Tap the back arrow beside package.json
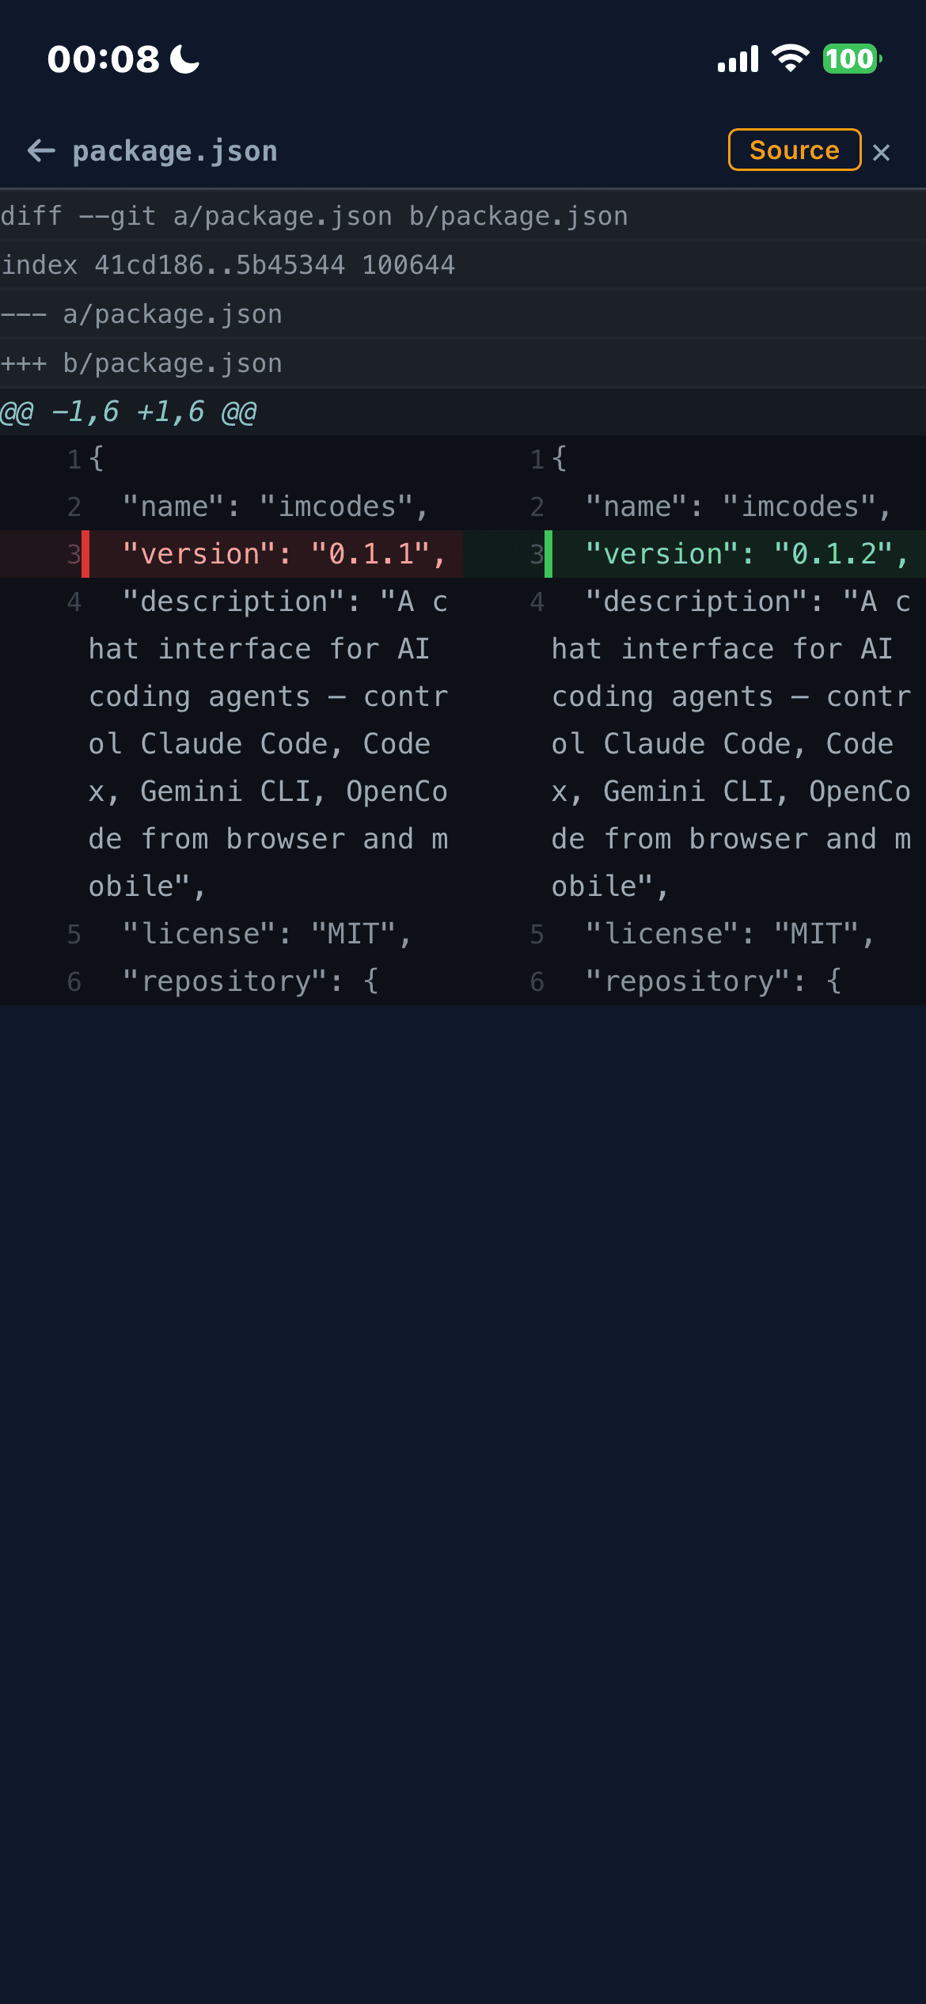 pos(41,150)
